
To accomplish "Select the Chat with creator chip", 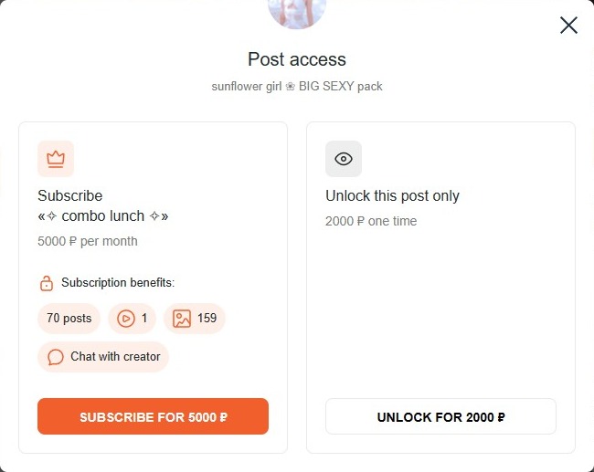I will tap(103, 357).
